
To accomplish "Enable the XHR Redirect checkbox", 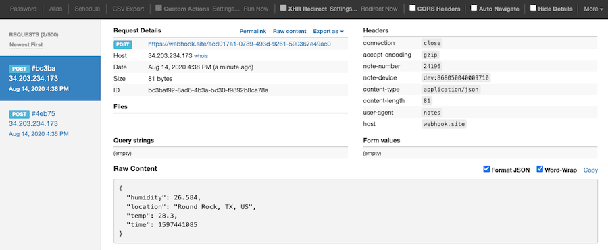I will [284, 7].
